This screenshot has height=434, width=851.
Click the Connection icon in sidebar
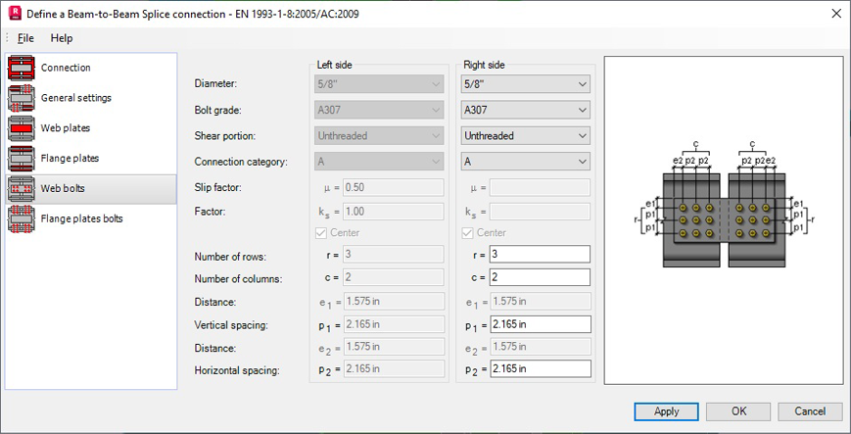pos(22,68)
